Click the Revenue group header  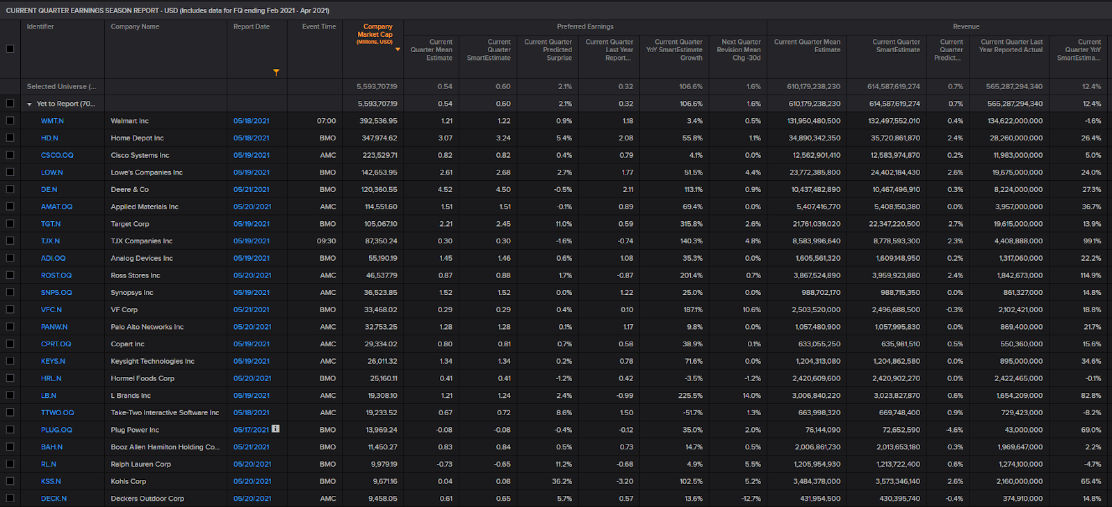pyautogui.click(x=966, y=26)
